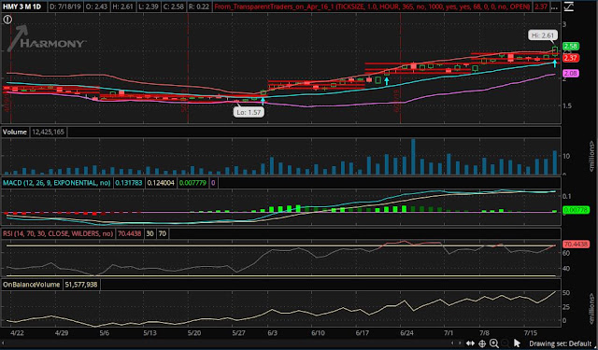The width and height of the screenshot is (598, 350).
Task: Click the zoom in magnifier icon
Action: click(x=494, y=343)
